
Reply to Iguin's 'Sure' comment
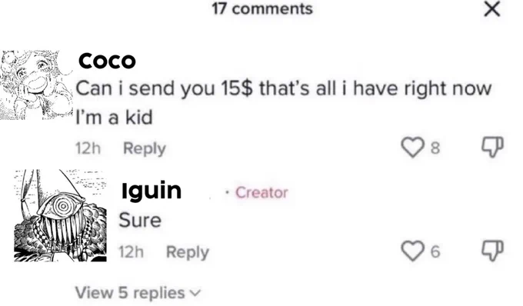click(188, 252)
